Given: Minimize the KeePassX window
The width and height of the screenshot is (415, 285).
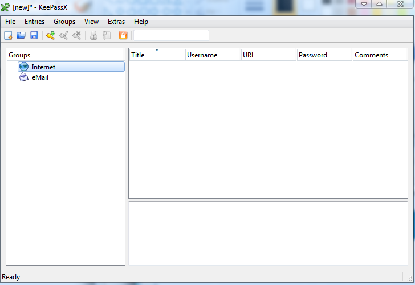Looking at the screenshot, I should tap(364, 4).
